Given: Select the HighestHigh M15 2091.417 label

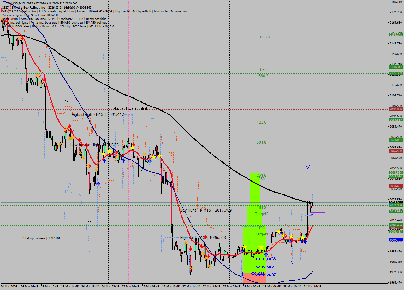Looking at the screenshot, I should click(x=98, y=115).
